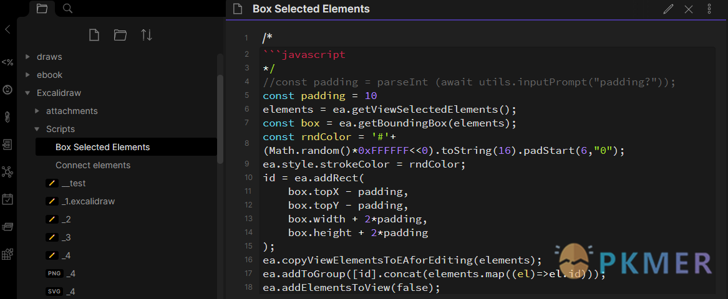728x299 pixels.
Task: Expand the ebook folder
Action: tap(27, 75)
